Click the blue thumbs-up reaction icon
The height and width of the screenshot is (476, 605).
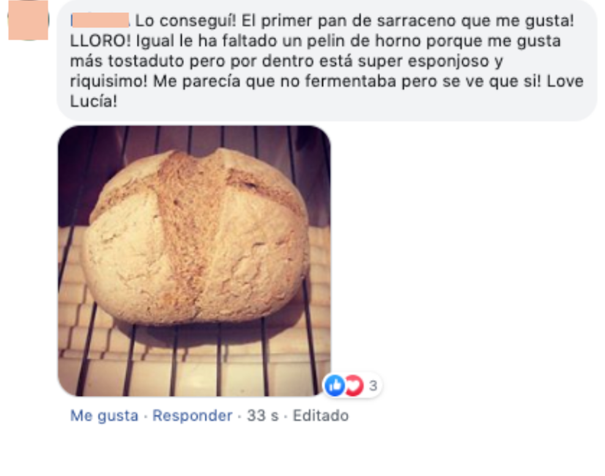(x=335, y=385)
